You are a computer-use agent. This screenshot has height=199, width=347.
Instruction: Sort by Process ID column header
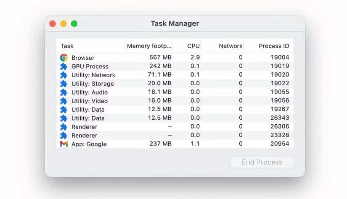274,46
